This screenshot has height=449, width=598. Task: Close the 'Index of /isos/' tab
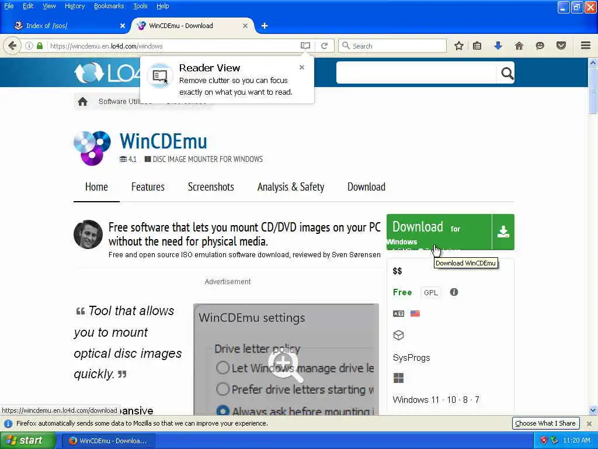coord(123,26)
